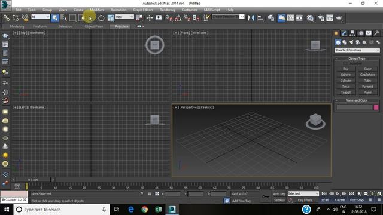Screen dimensions: 383x215
Task: Pick the Rectangular Selection Region tool
Action: pyautogui.click(x=73, y=18)
